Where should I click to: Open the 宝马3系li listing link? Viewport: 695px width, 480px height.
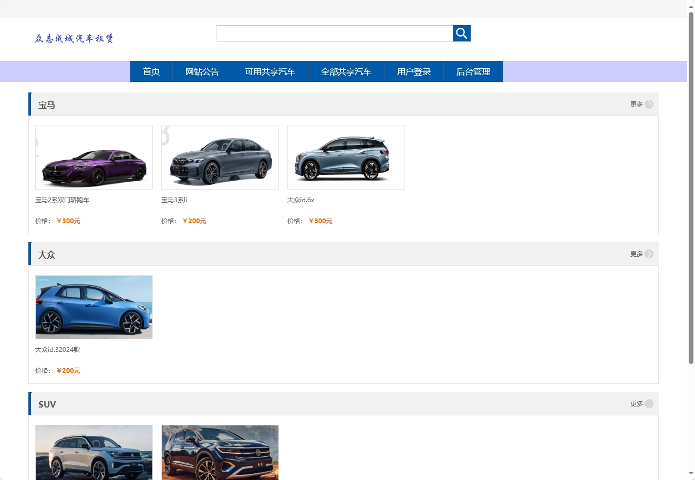click(x=174, y=200)
